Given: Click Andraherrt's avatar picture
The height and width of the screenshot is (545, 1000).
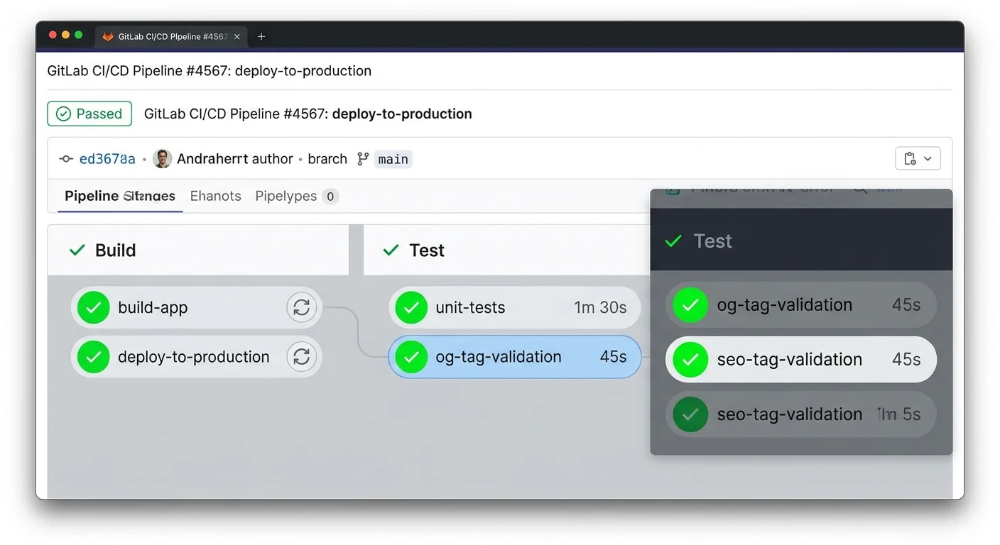Looking at the screenshot, I should [x=163, y=159].
